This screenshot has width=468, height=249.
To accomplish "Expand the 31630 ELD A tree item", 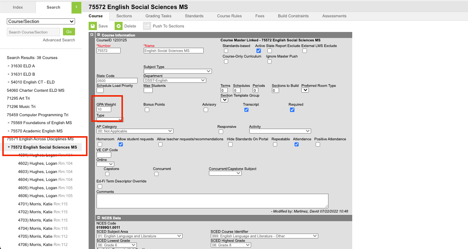I will [9, 66].
